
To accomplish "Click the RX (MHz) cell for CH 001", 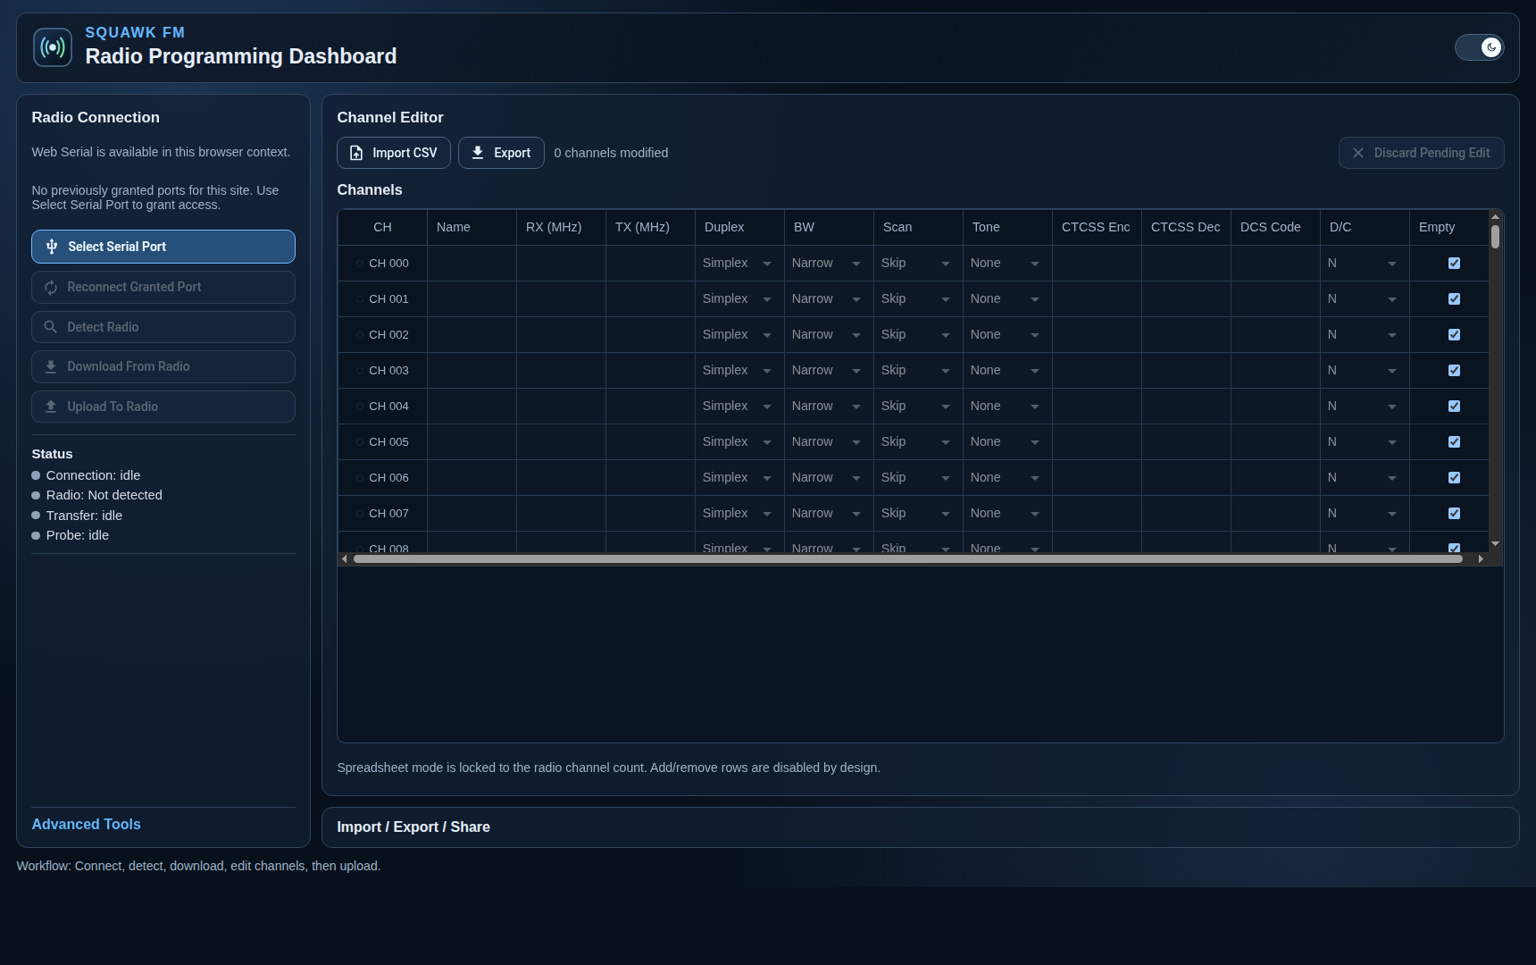I will (561, 299).
